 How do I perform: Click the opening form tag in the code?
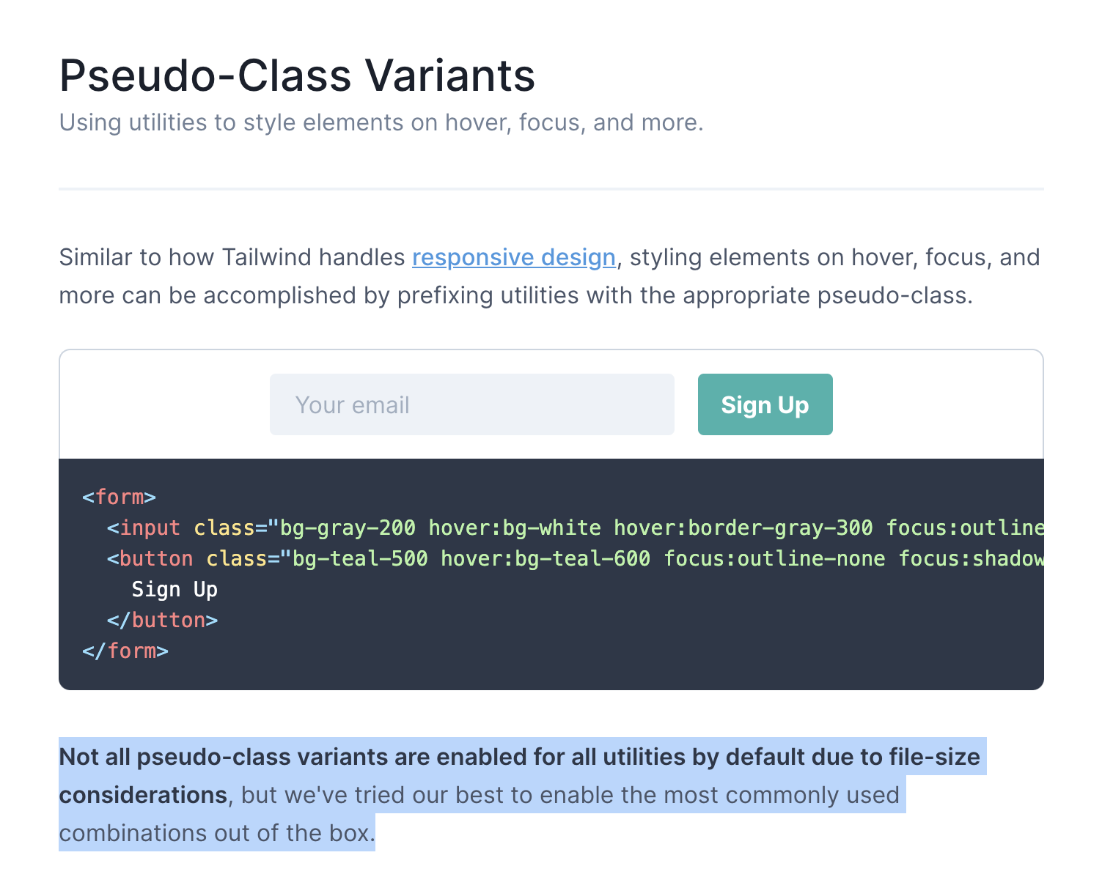click(118, 497)
